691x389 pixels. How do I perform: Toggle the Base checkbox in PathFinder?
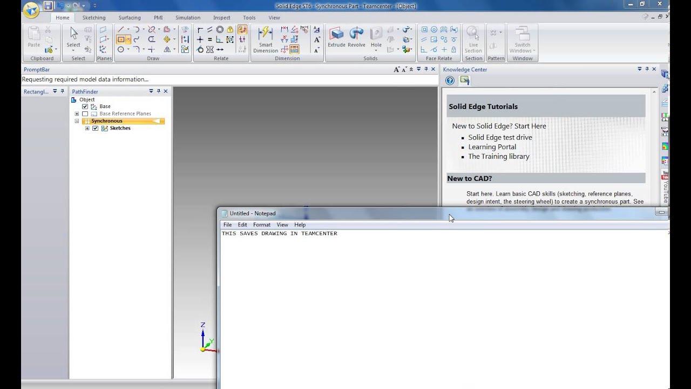[85, 106]
